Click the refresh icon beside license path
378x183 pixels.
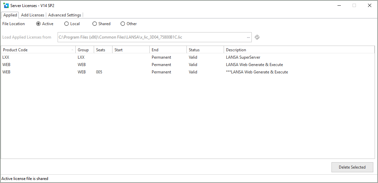click(257, 37)
